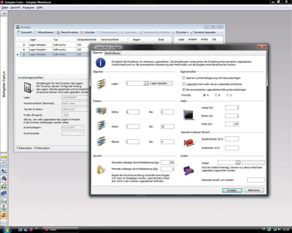Check 'Lagerplatz kann mehr als ein Lademittel aufnehmen'
This screenshot has width=292, height=233.
tap(184, 84)
